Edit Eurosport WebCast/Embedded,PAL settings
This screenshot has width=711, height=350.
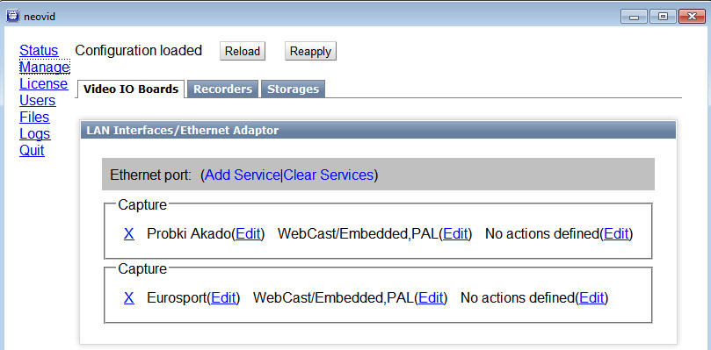pyautogui.click(x=431, y=297)
